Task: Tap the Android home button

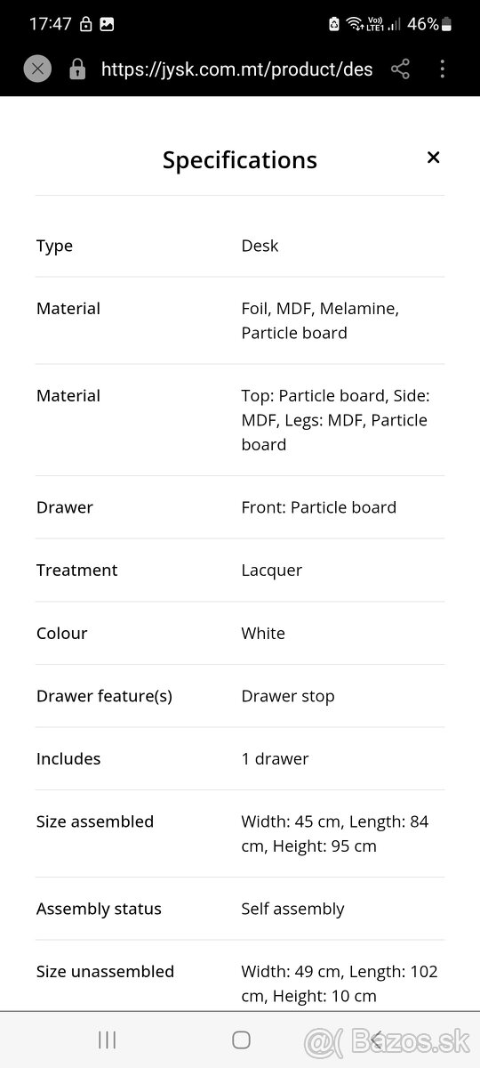Action: (x=241, y=1040)
